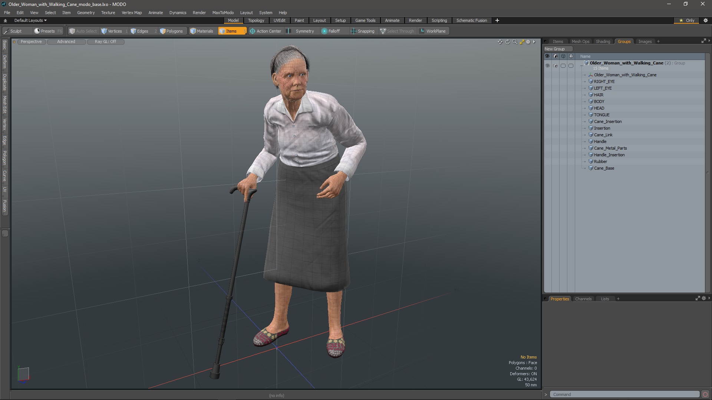Click the viewport zoom magnifier icon

point(515,42)
